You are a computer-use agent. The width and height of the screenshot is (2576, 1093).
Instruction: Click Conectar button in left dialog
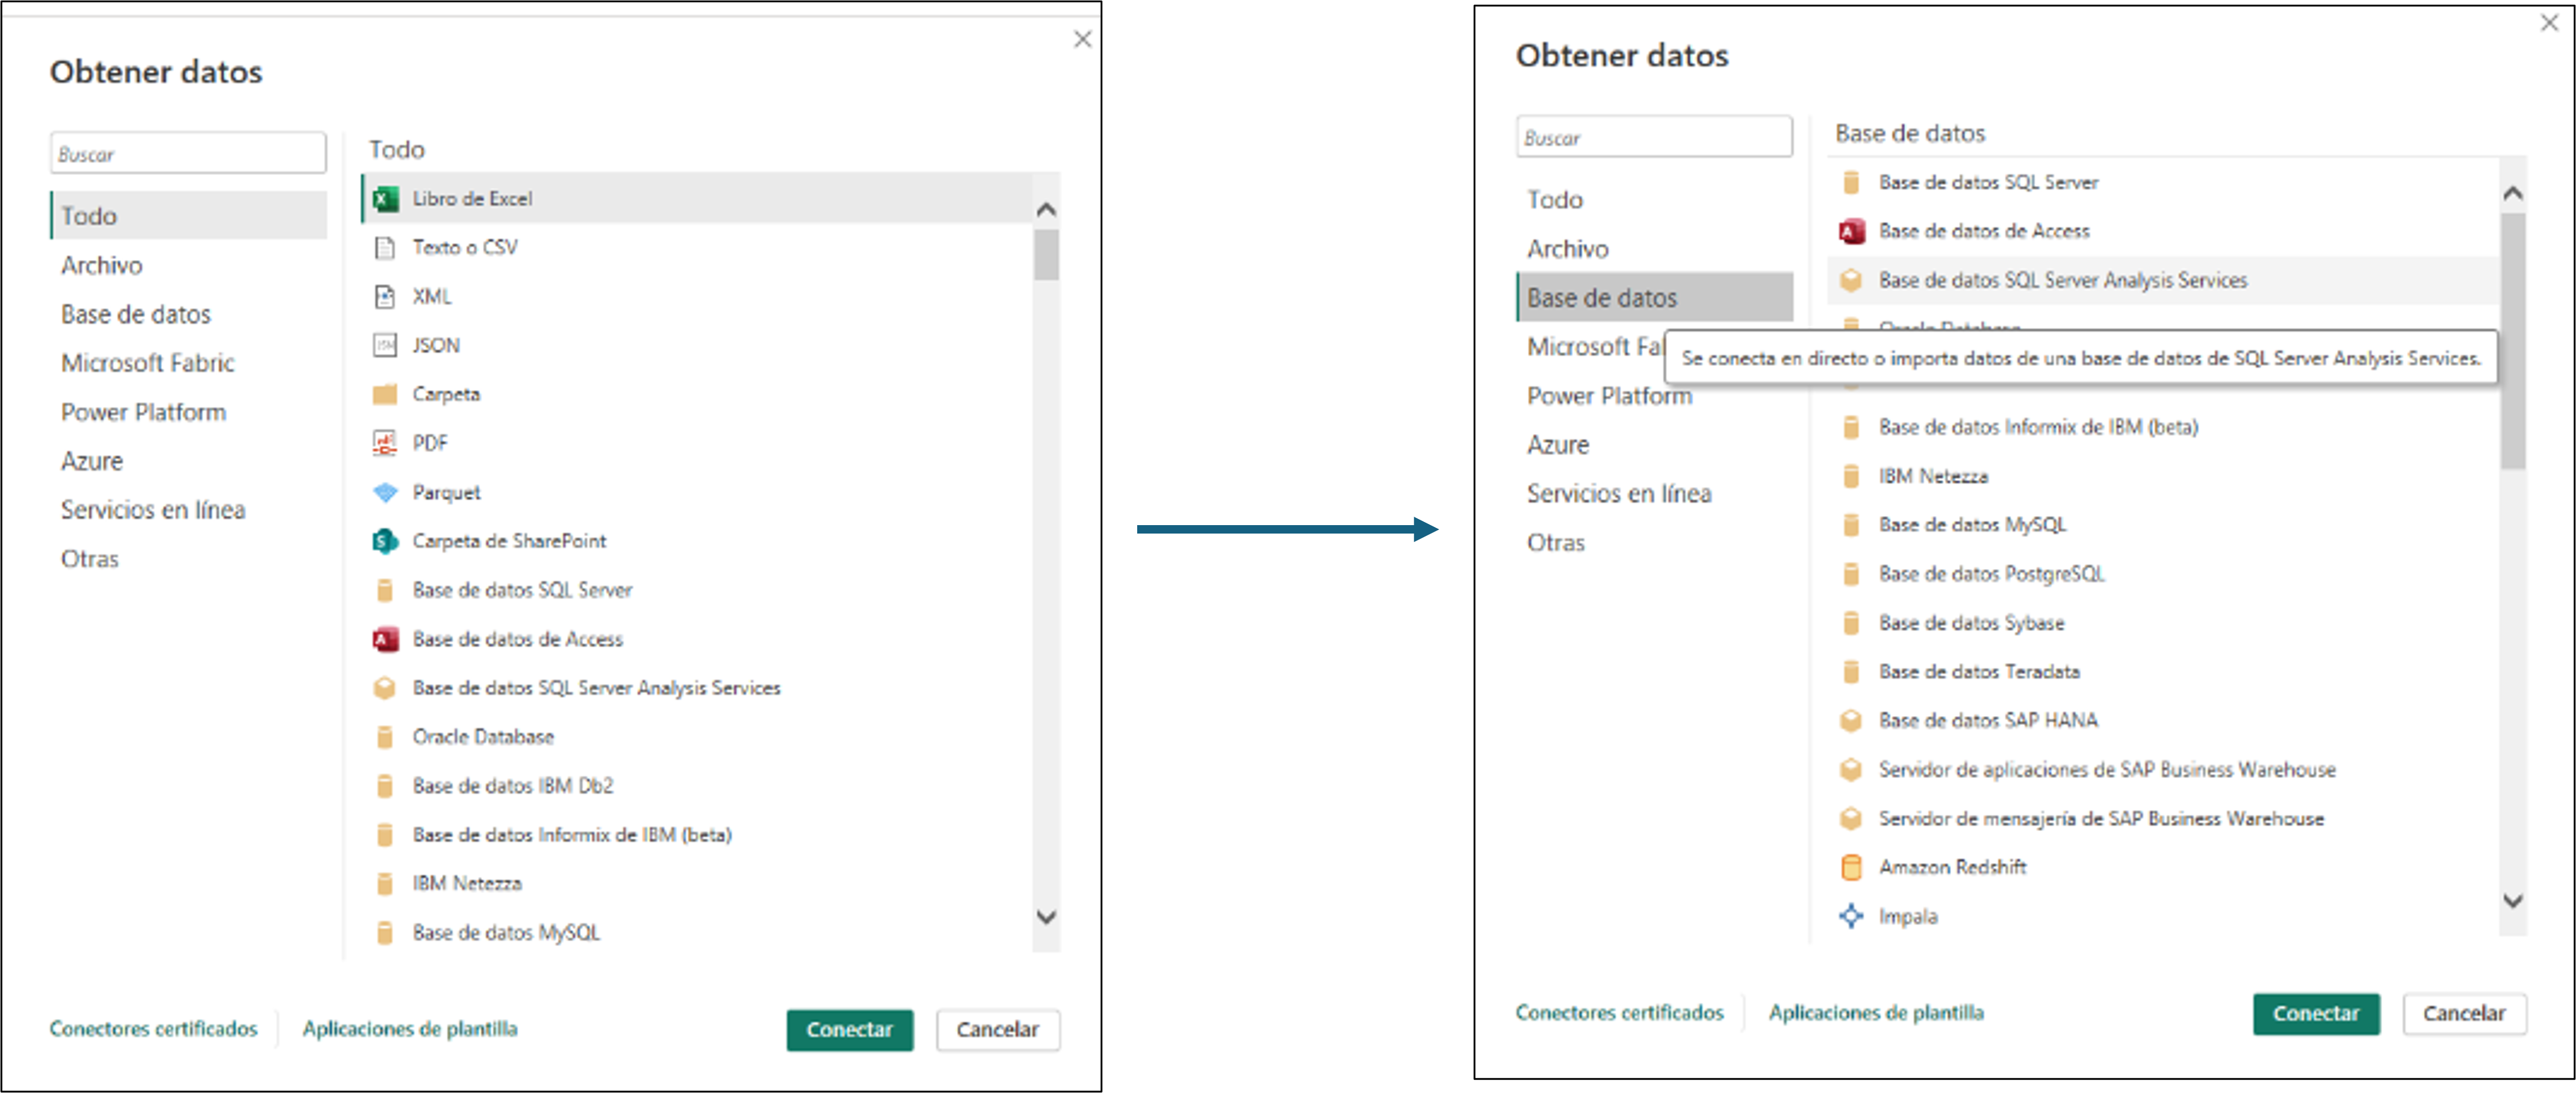click(x=850, y=1030)
